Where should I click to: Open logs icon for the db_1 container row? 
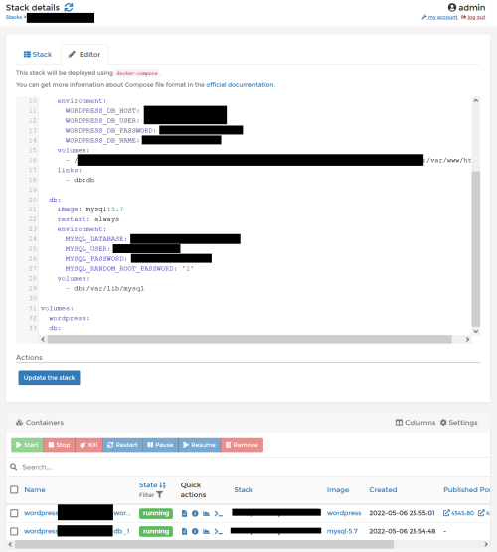click(x=184, y=531)
